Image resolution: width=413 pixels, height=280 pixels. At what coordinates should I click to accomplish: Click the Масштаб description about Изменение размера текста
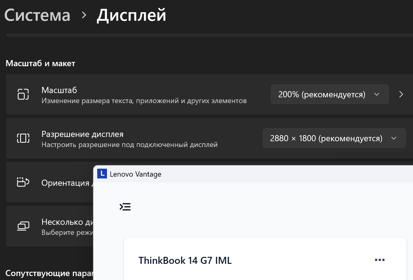[144, 101]
